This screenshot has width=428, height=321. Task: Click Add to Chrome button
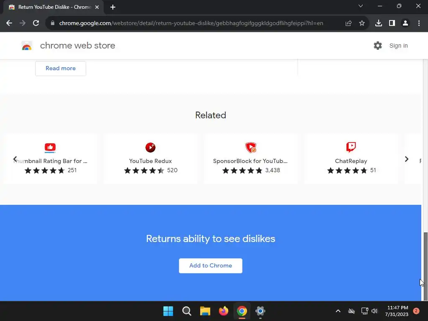click(211, 265)
